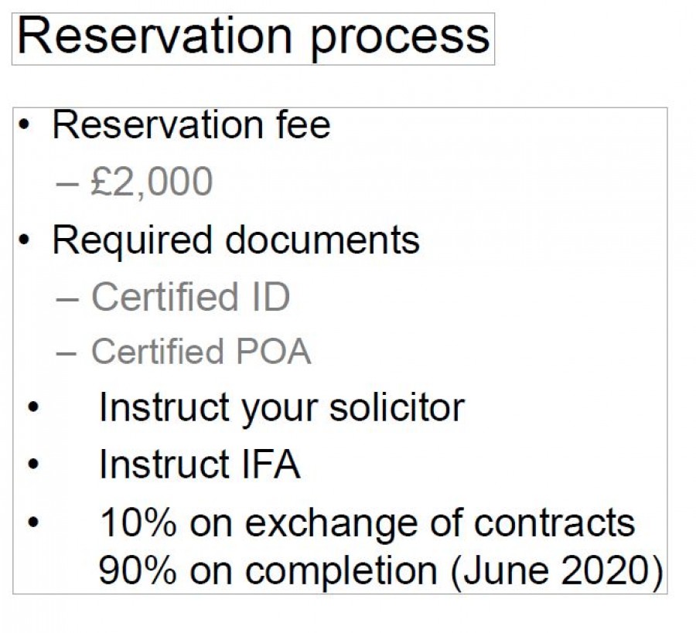Screen dimensions: 696x633
Task: Click the 'Certified ID' sub-bullet
Action: (x=191, y=297)
